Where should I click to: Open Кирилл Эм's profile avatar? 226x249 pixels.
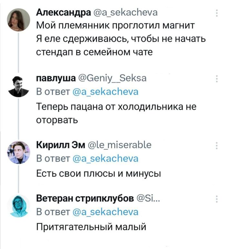18,152
